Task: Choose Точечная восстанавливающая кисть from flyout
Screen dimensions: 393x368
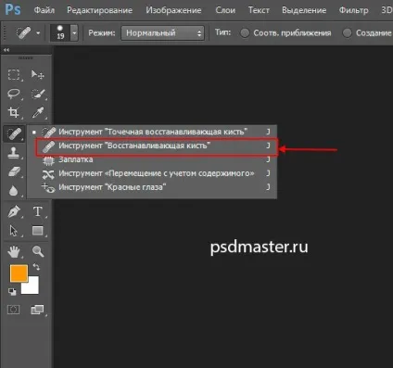Action: [152, 132]
